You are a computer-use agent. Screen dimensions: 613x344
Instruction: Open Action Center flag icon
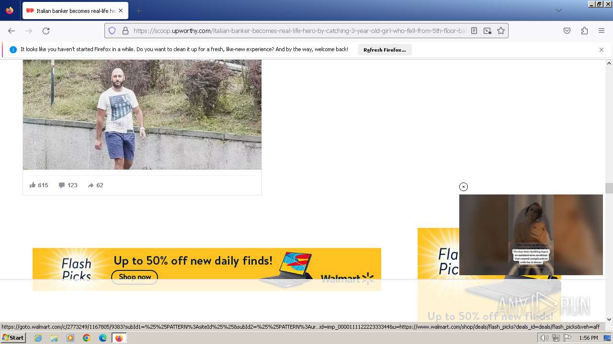pos(567,338)
